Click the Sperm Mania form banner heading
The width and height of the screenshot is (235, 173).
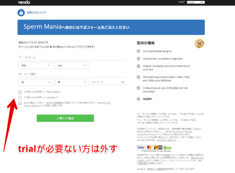(76, 27)
